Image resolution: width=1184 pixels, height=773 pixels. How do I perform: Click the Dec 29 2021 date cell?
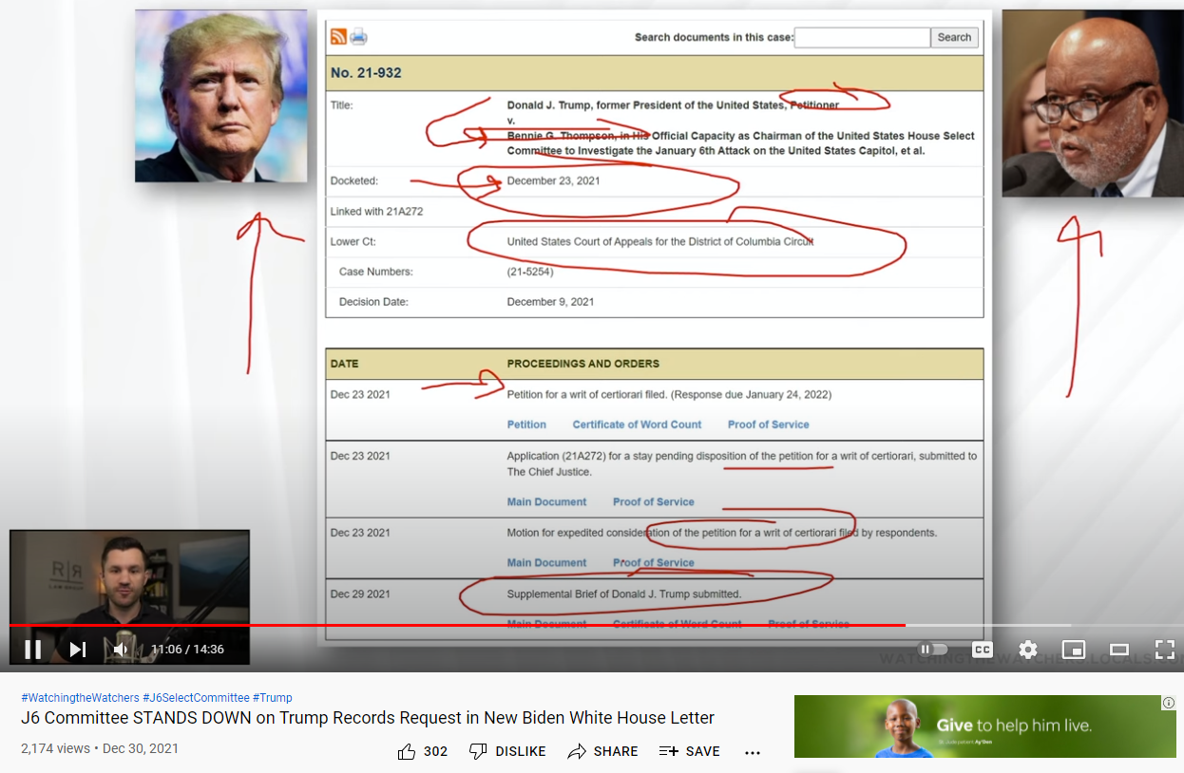point(360,594)
